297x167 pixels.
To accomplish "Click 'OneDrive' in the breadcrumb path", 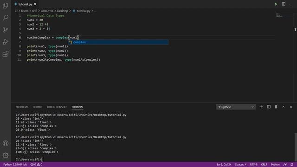I will pos(47,11).
